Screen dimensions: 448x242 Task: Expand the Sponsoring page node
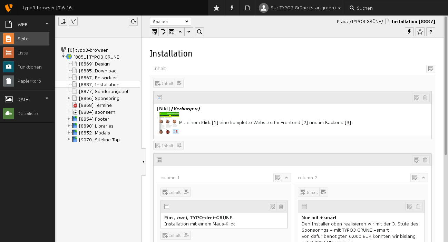69,98
